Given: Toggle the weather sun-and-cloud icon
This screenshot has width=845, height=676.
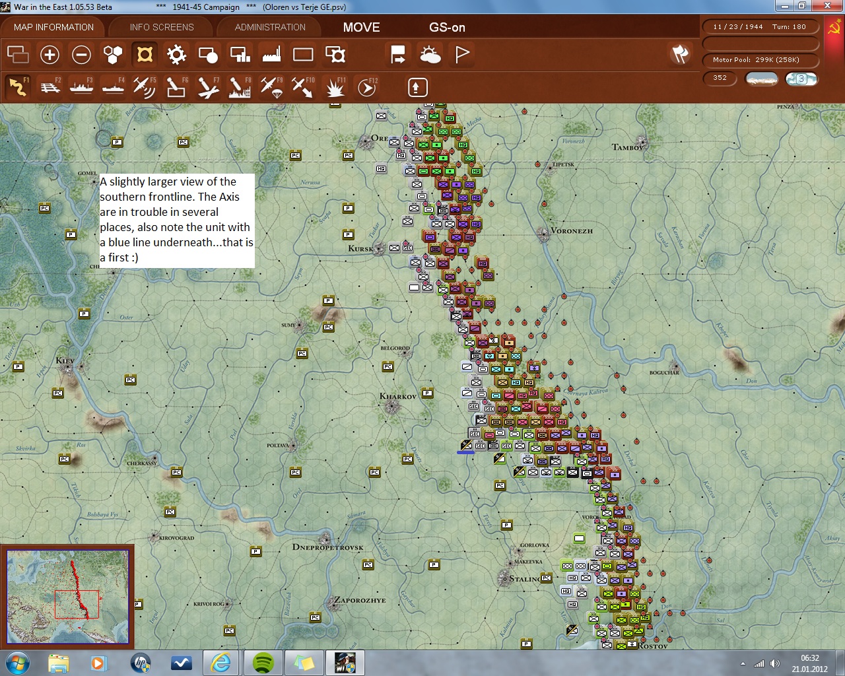Looking at the screenshot, I should 430,54.
